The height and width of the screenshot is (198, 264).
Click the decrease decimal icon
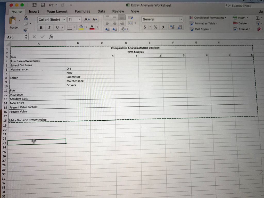coord(180,27)
